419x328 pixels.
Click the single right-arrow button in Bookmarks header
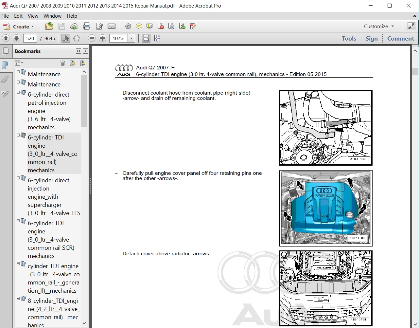tap(85, 51)
